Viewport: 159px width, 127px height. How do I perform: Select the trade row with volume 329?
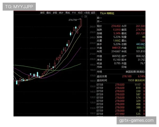121,101
